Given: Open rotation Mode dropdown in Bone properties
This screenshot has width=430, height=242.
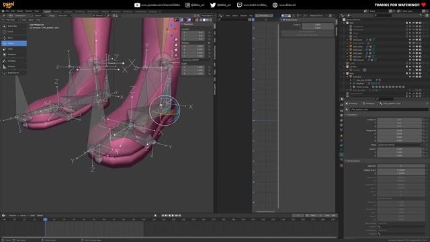Looking at the screenshot, I should tap(399, 145).
